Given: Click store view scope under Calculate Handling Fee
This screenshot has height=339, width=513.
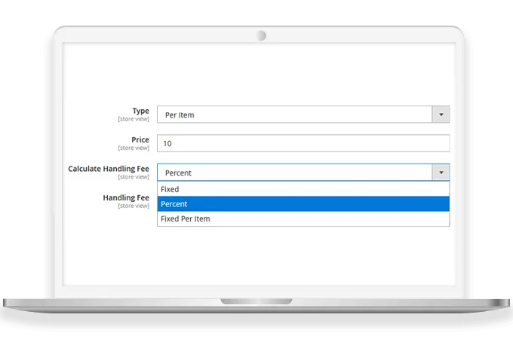Looking at the screenshot, I should click(x=134, y=177).
